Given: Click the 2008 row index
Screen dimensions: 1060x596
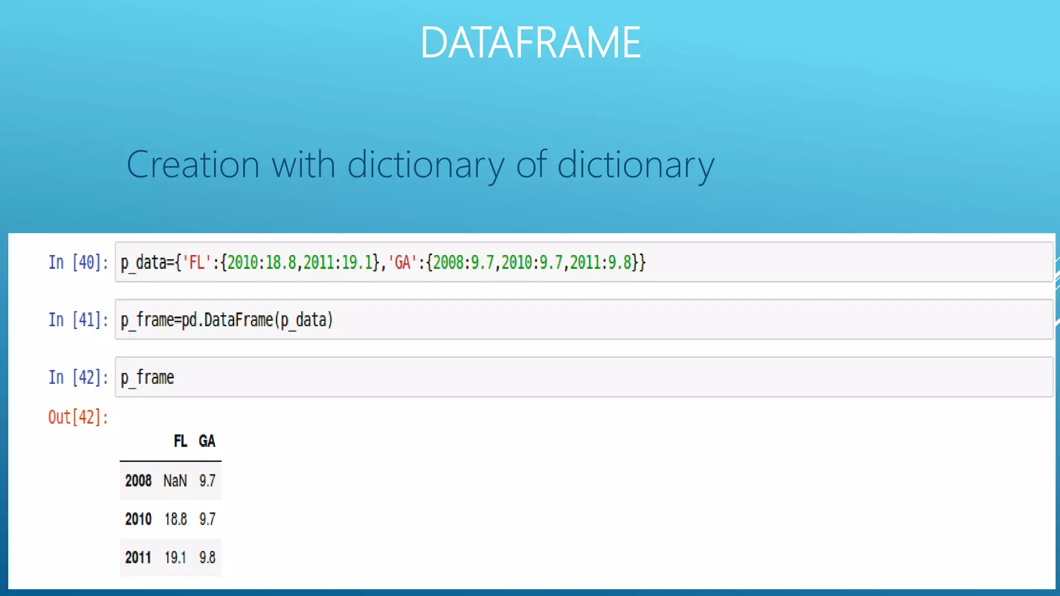Looking at the screenshot, I should pyautogui.click(x=138, y=481).
